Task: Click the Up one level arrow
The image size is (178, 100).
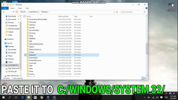Action: (13, 12)
